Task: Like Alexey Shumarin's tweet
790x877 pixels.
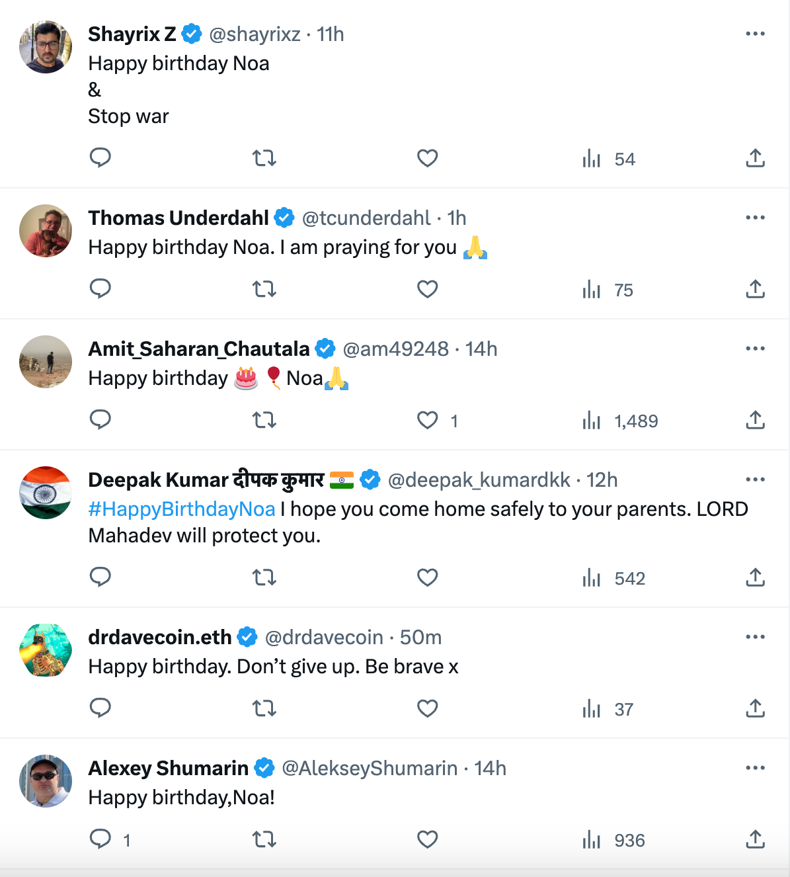Action: click(x=427, y=839)
